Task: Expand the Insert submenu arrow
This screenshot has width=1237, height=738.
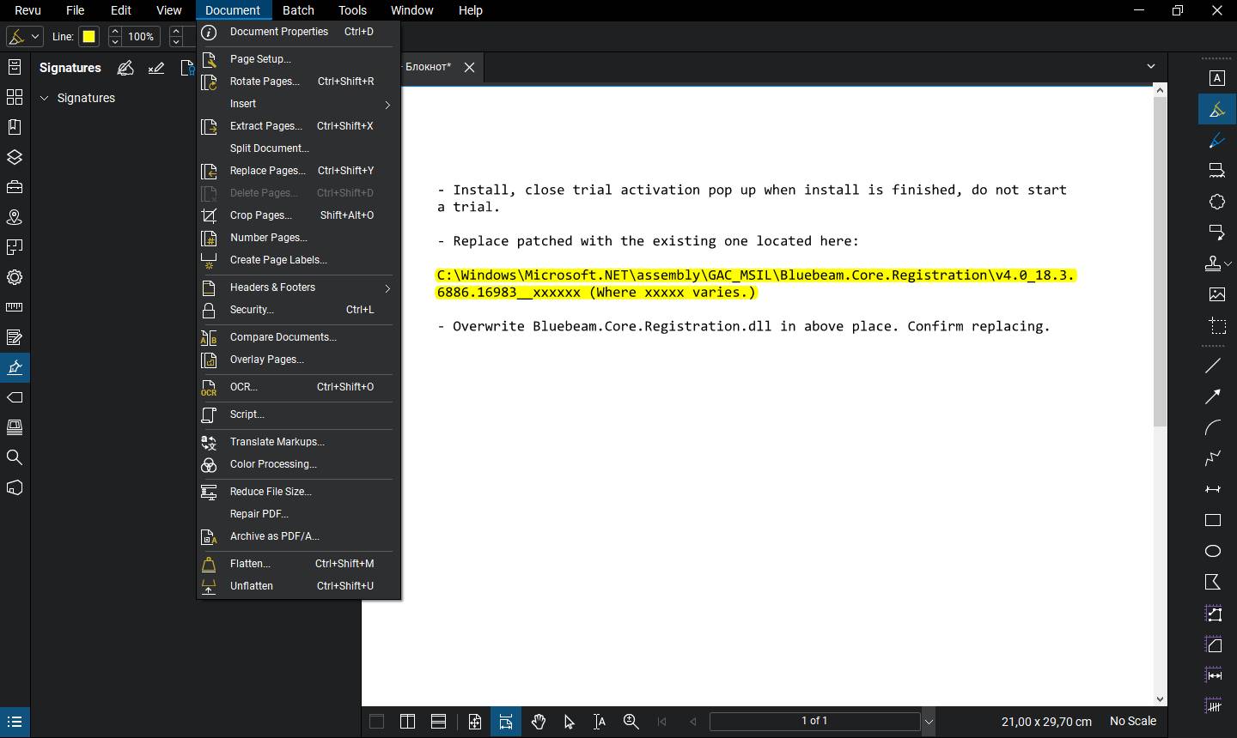Action: pyautogui.click(x=387, y=105)
